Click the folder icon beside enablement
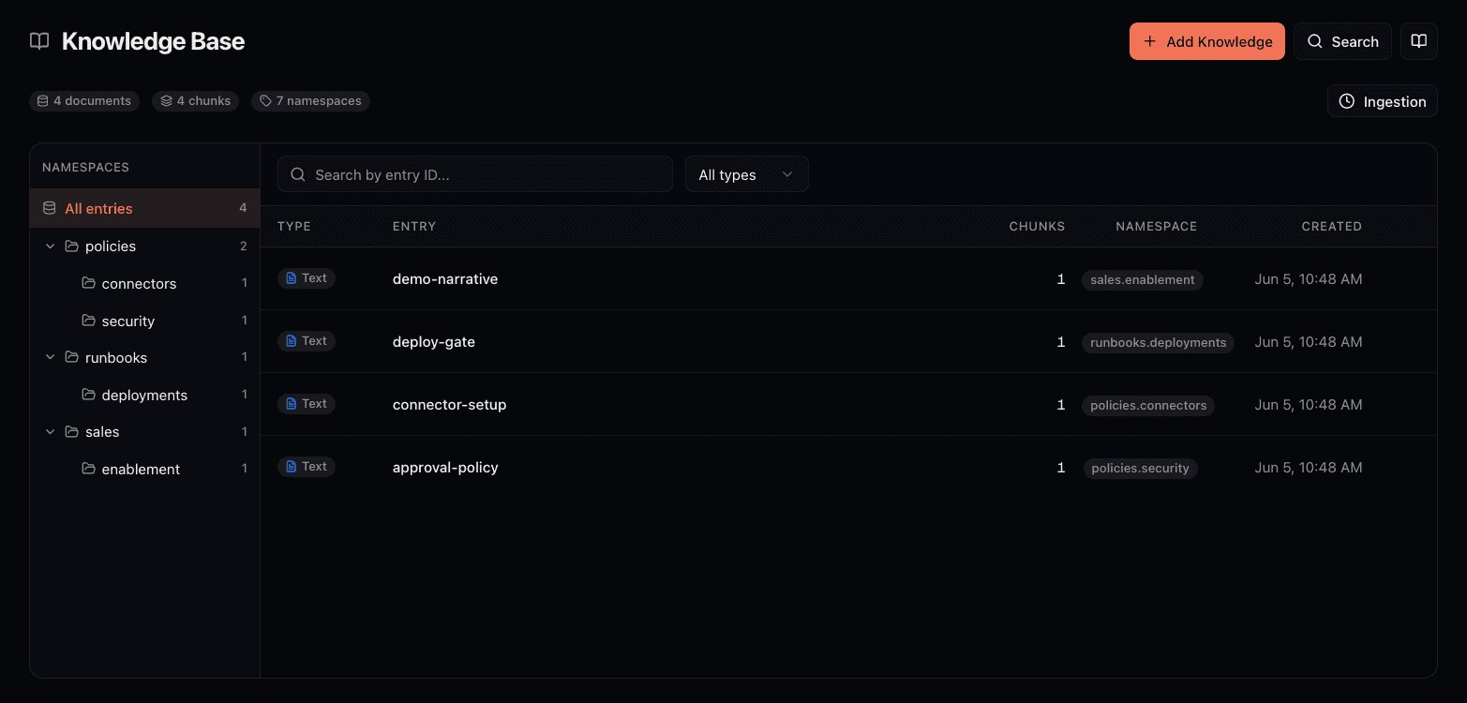 pyautogui.click(x=89, y=469)
